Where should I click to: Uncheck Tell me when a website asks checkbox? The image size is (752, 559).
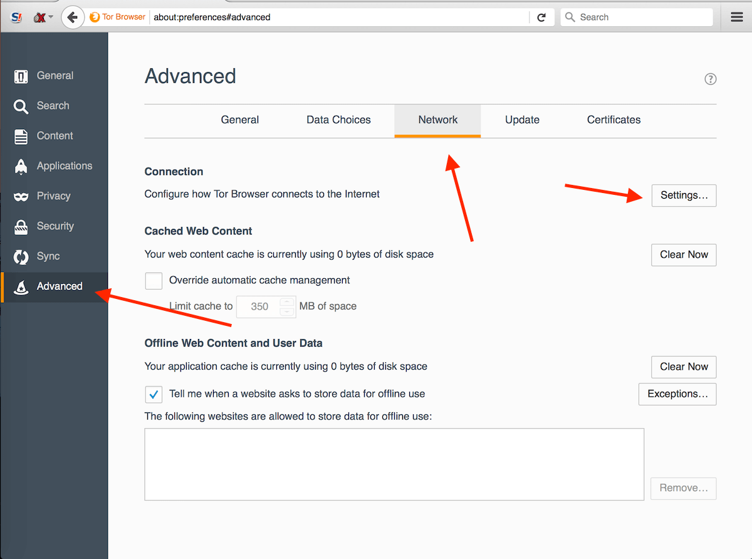coord(154,394)
